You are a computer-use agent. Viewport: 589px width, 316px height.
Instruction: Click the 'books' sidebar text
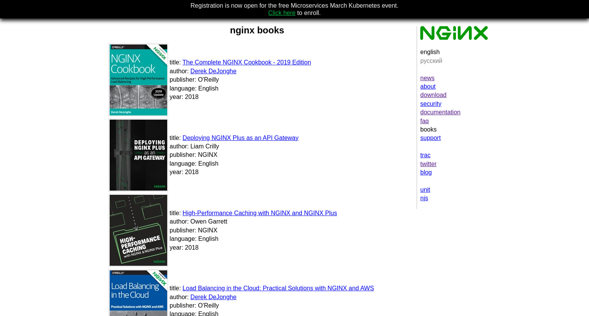428,129
